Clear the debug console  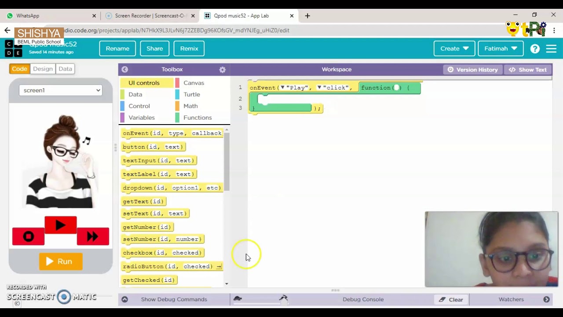(x=451, y=299)
